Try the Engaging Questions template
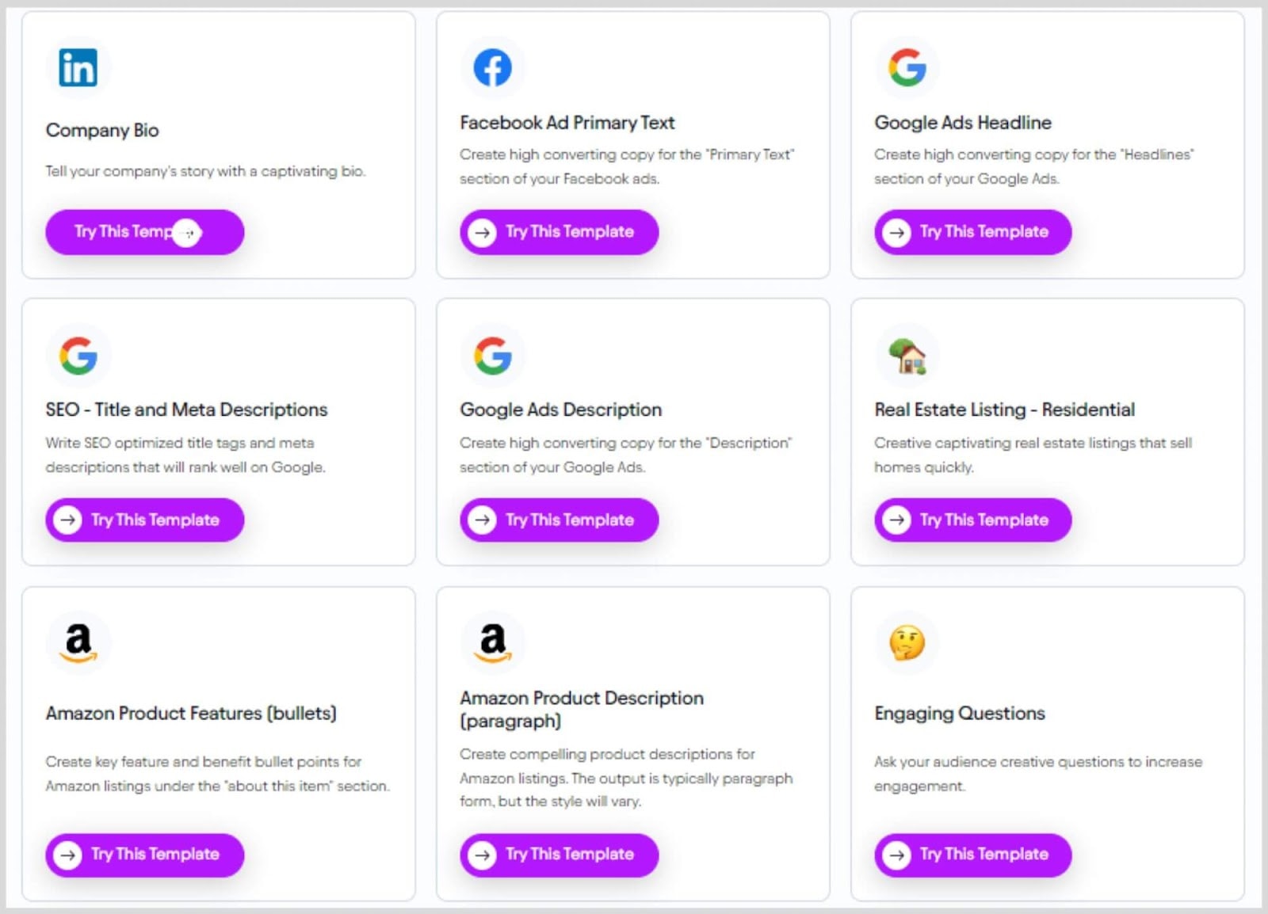 [973, 855]
